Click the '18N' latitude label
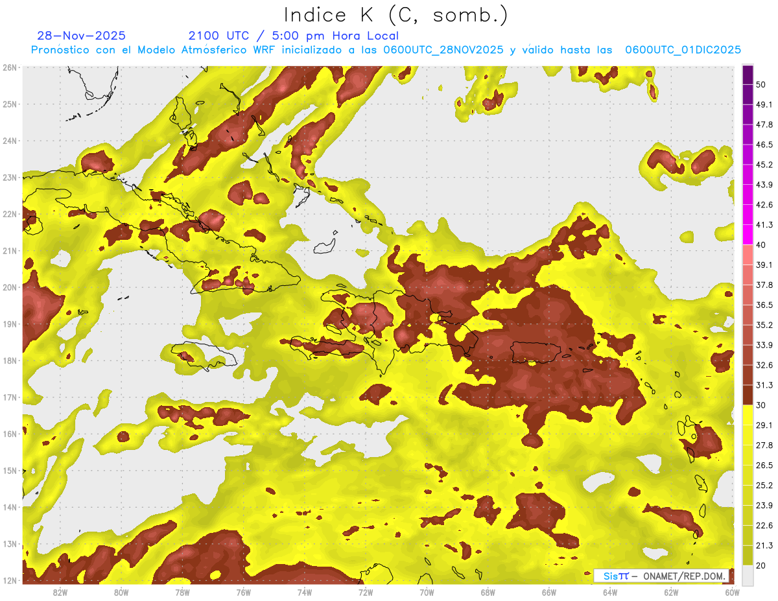This screenshot has width=778, height=601. 10,360
